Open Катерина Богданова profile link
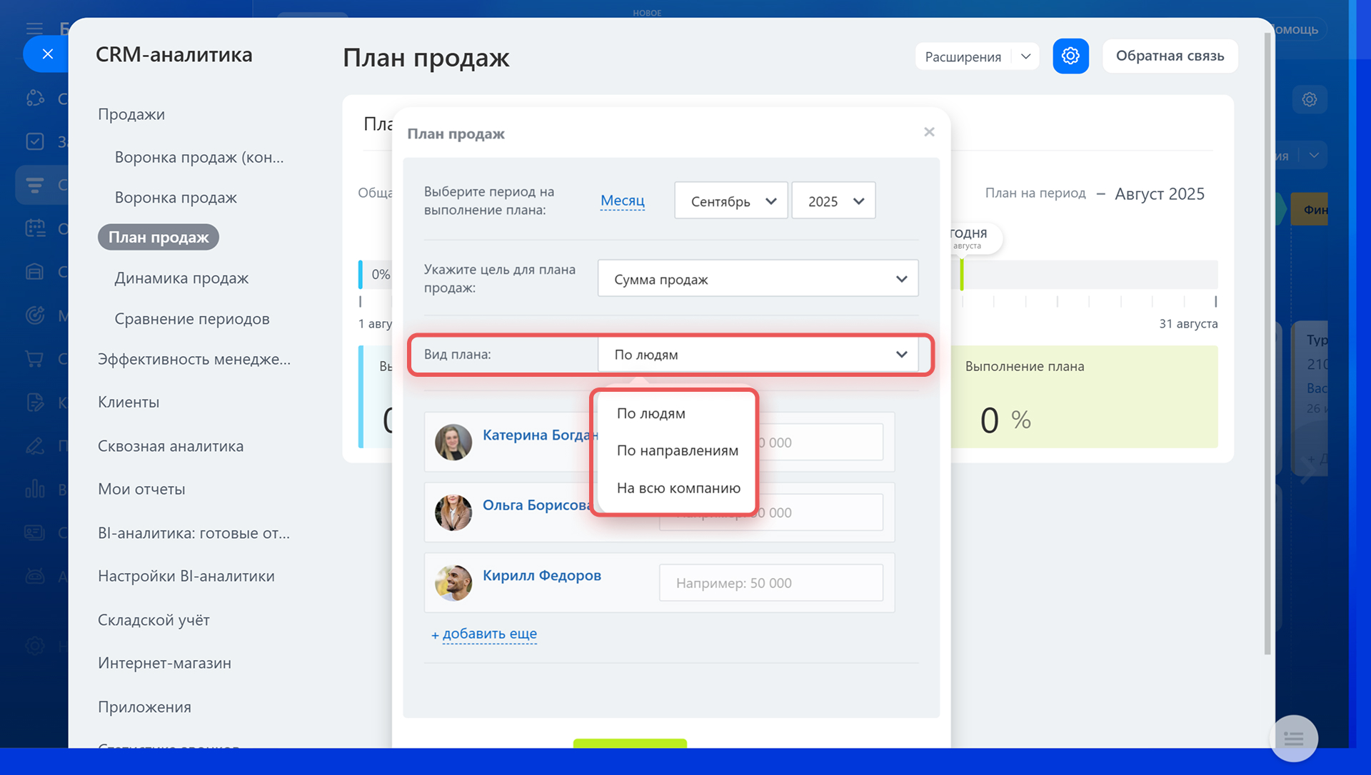This screenshot has width=1371, height=775. click(x=541, y=435)
